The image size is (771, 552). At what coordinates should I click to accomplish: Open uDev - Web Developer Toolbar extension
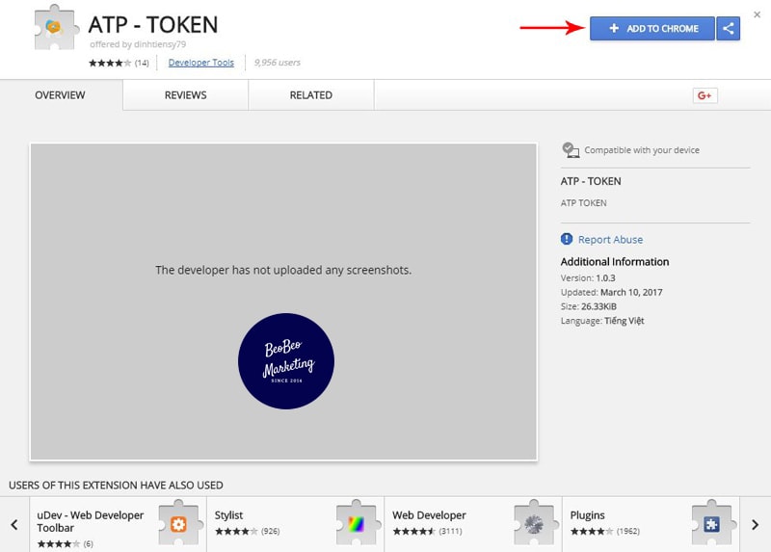point(118,524)
